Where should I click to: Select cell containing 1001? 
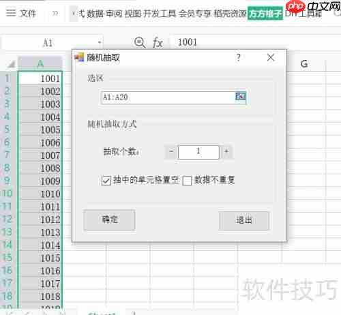pyautogui.click(x=40, y=78)
